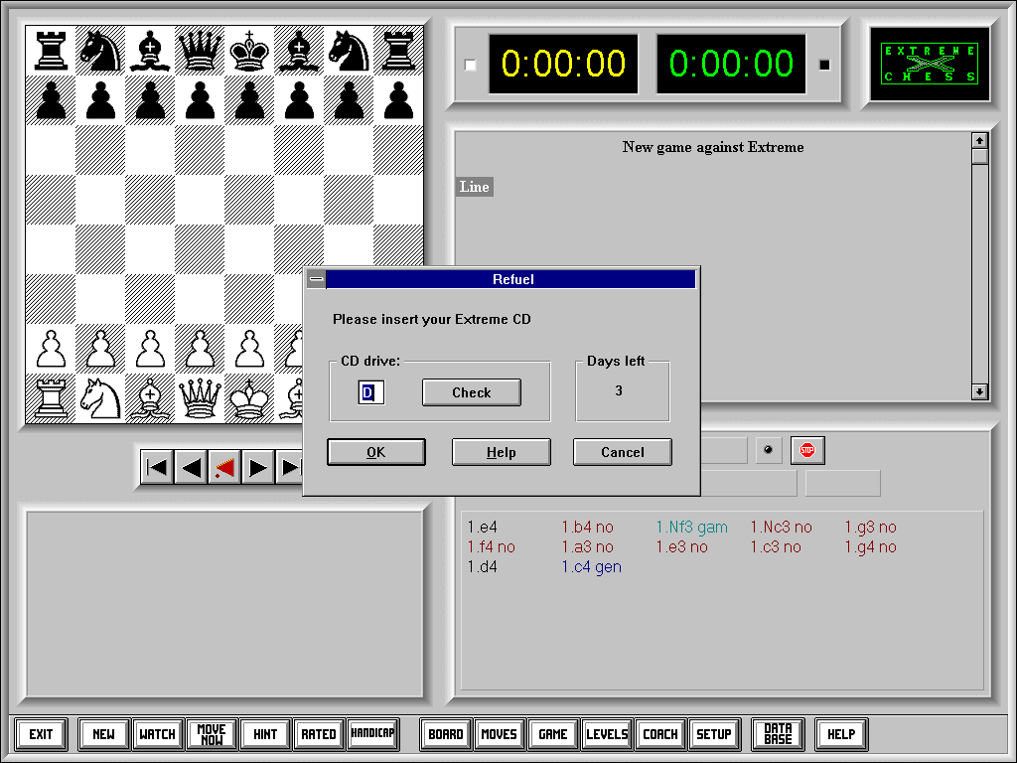Open the SETUP menu button
The image size is (1017, 763).
coord(713,734)
